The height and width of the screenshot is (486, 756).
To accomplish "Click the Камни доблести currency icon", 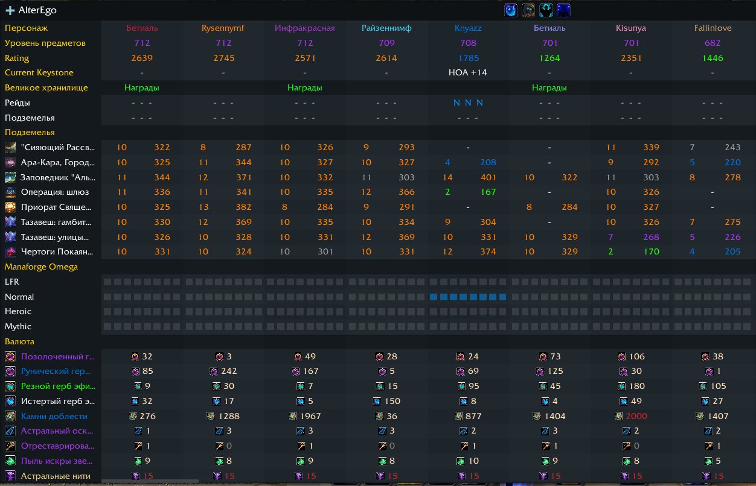I will point(10,416).
